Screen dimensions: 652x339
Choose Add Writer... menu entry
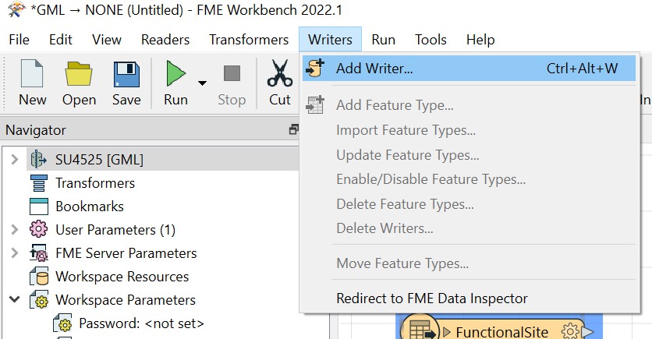click(469, 68)
